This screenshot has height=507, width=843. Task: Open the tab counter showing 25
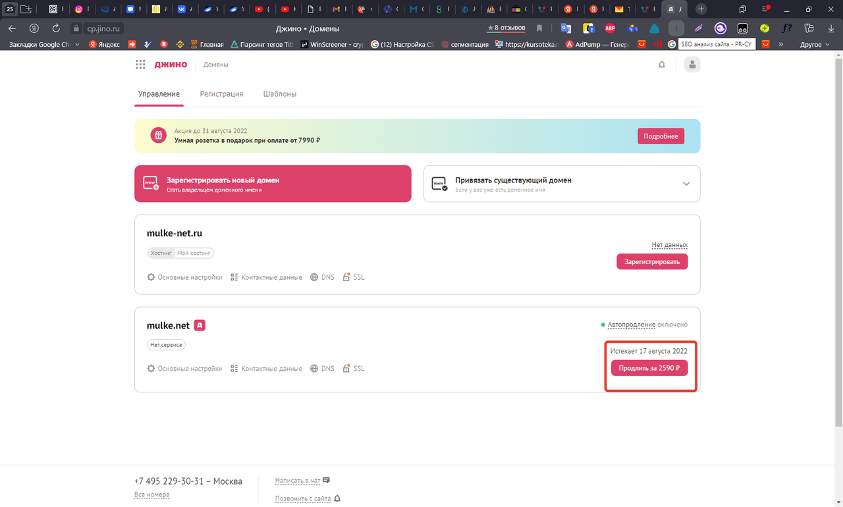point(10,9)
